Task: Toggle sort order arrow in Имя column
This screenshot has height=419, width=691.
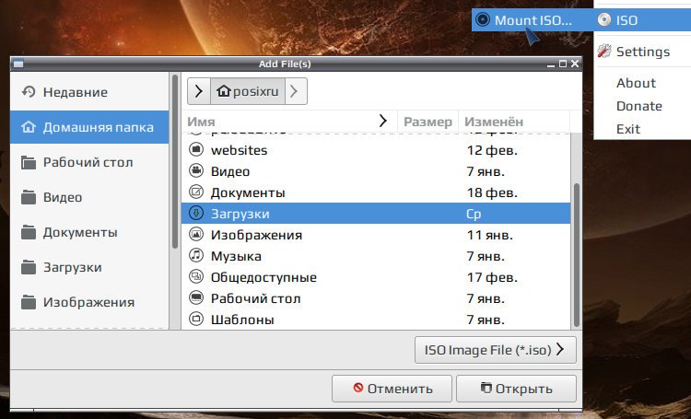Action: (382, 121)
